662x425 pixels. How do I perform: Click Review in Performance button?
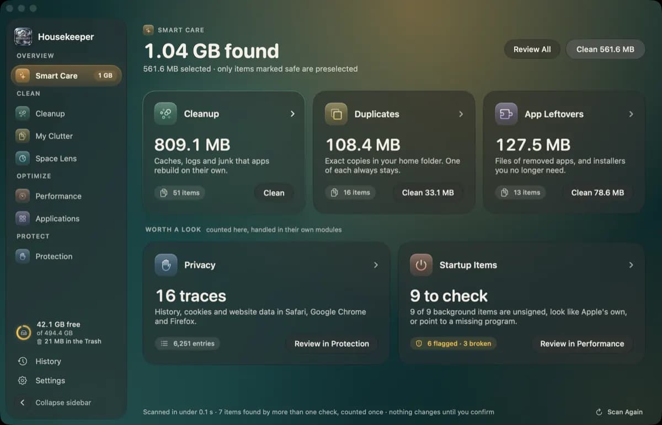tap(582, 343)
